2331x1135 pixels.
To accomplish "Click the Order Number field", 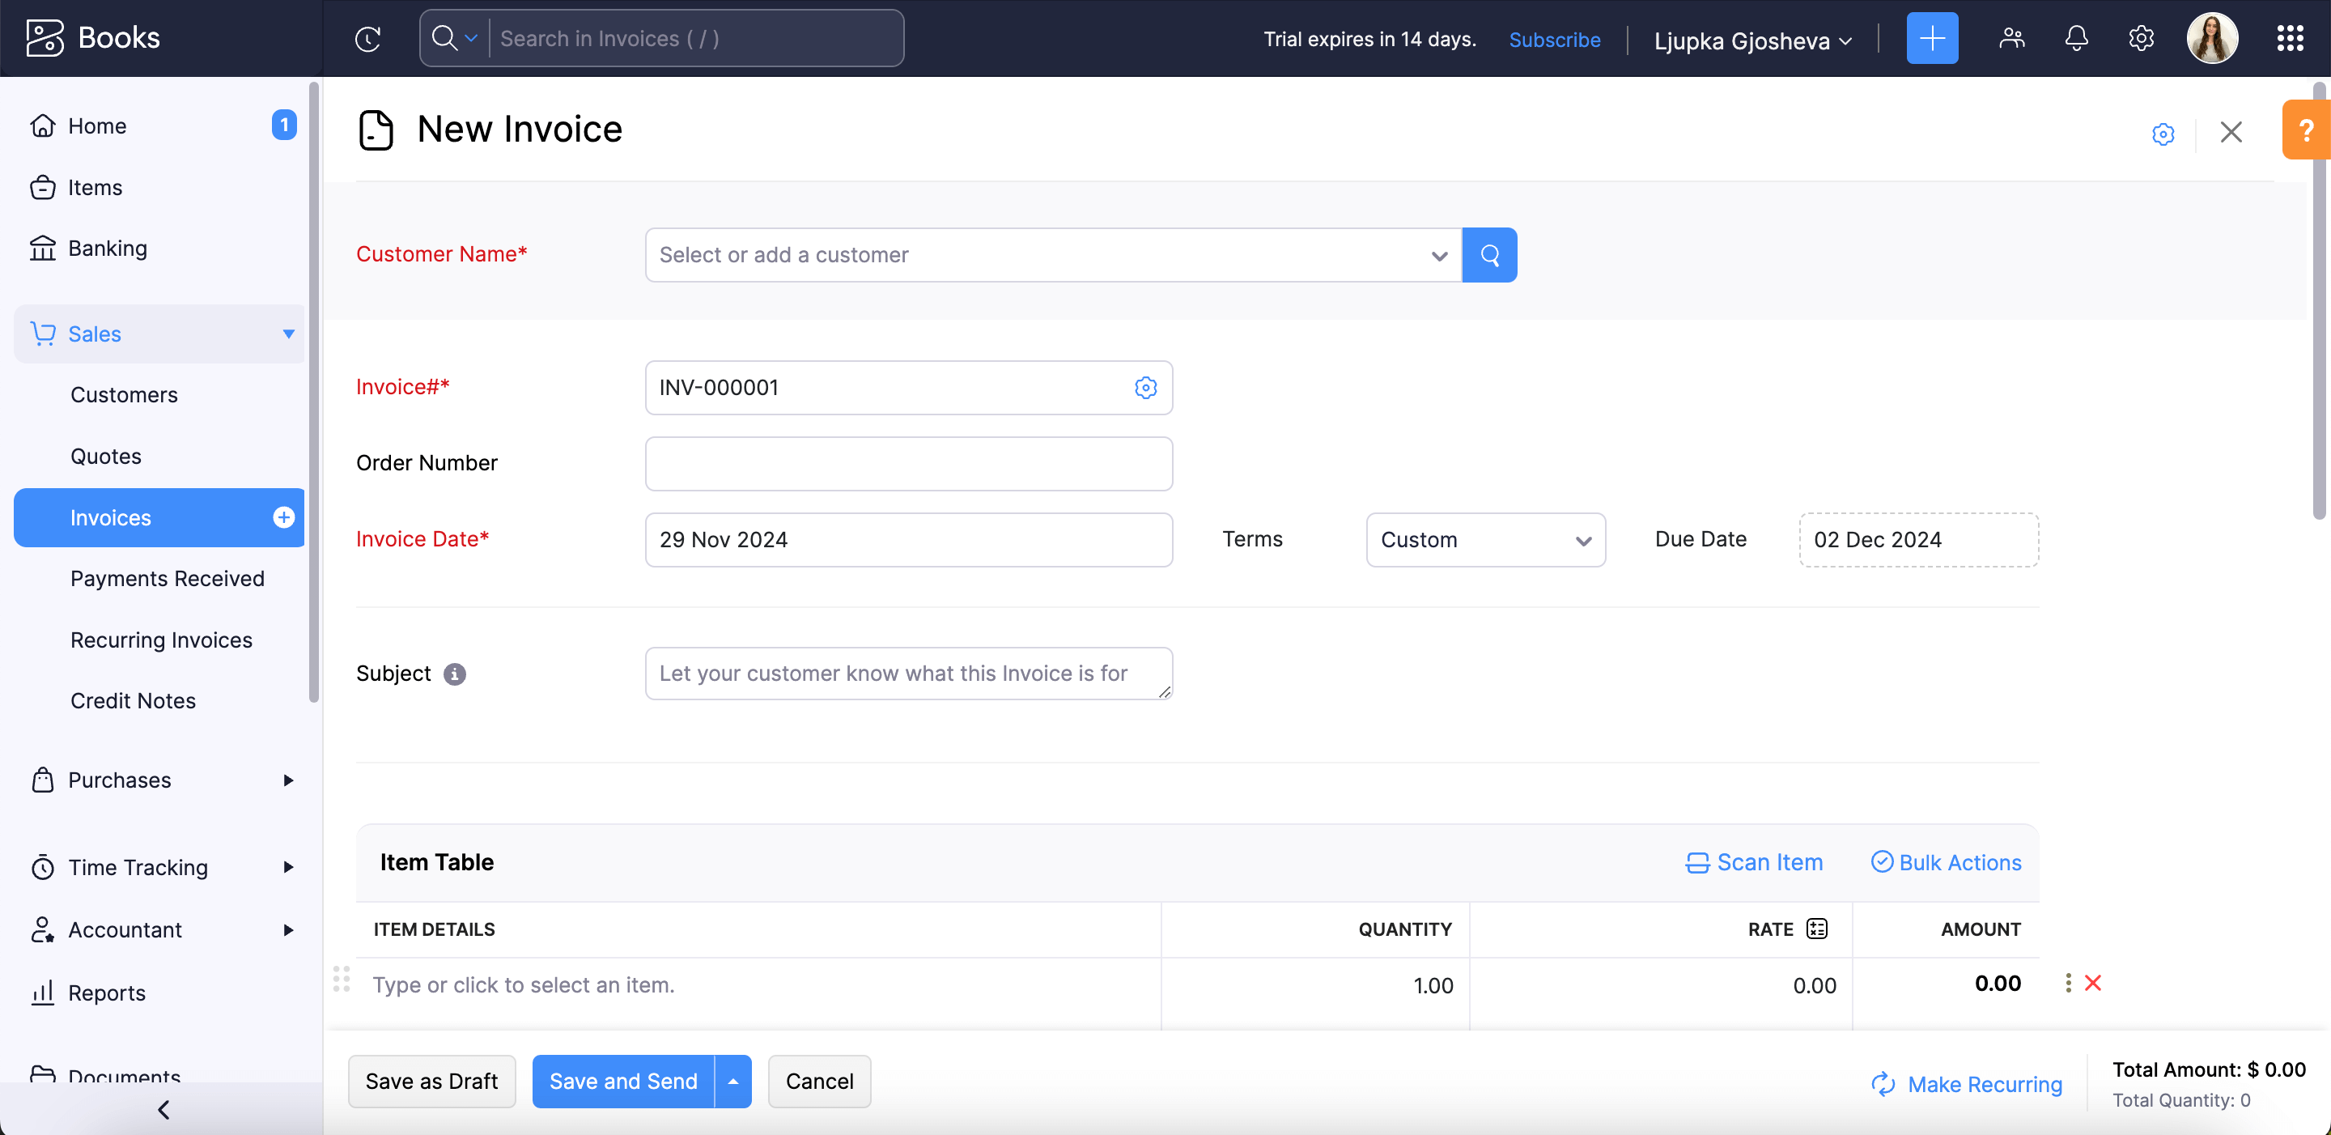I will pyautogui.click(x=908, y=465).
